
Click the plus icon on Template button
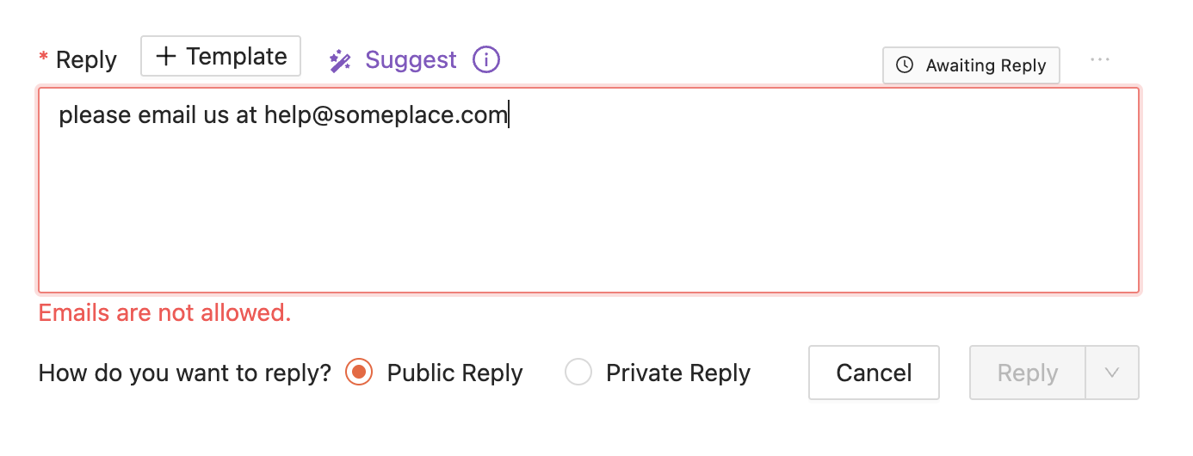pos(165,57)
